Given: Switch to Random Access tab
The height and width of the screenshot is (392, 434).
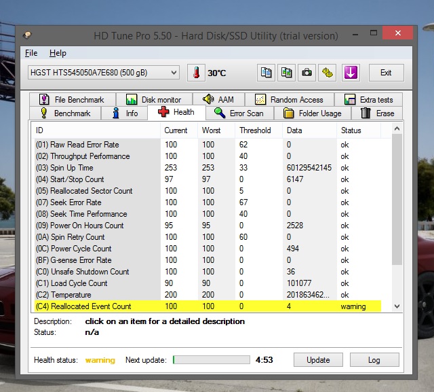Looking at the screenshot, I should [x=290, y=99].
